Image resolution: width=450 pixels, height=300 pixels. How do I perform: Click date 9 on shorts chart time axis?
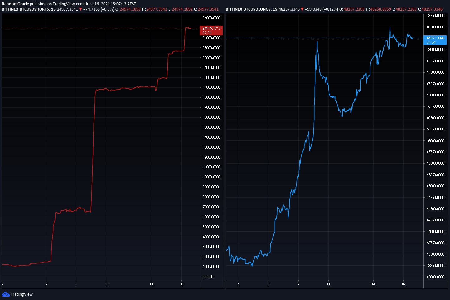point(76,284)
